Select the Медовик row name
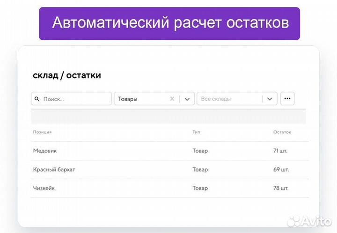Image resolution: width=337 pixels, height=233 pixels. click(45, 151)
